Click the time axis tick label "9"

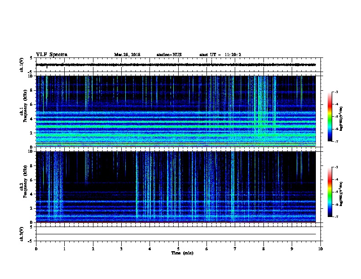coord(292,249)
